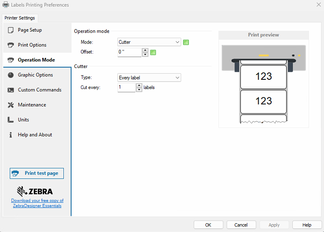
Task: Click the green indicator next to Mode
Action: (x=186, y=43)
